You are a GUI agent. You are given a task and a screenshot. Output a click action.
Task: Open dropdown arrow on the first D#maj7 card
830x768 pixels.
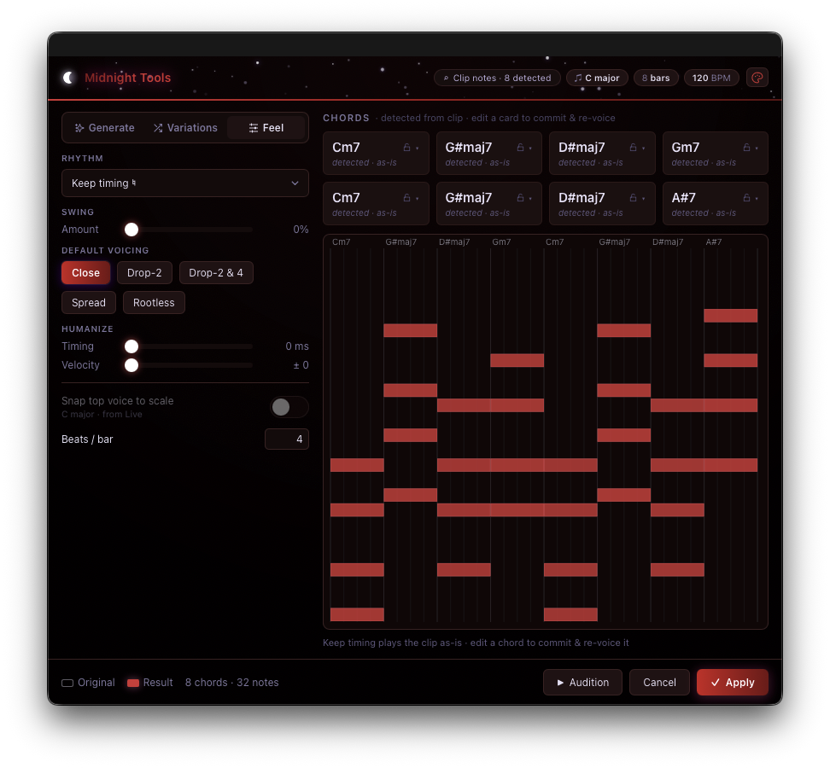pyautogui.click(x=643, y=148)
